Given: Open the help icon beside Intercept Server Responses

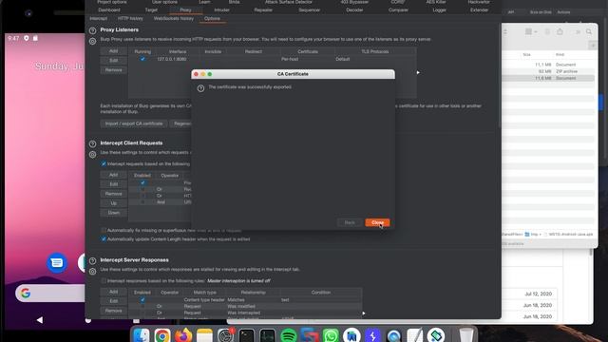Looking at the screenshot, I should pos(92,261).
